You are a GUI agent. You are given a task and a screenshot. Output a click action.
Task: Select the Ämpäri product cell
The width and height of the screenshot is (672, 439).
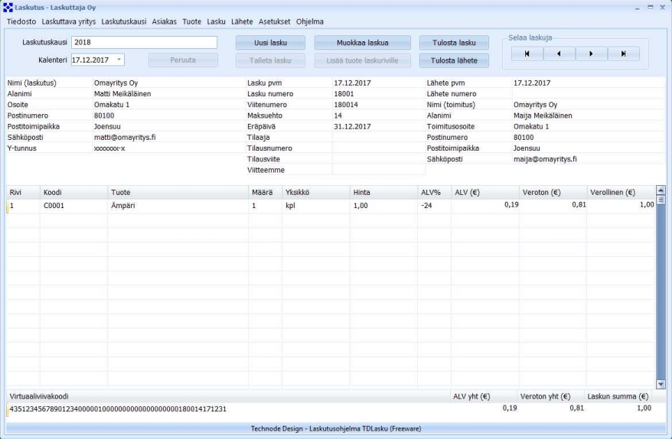tap(178, 206)
